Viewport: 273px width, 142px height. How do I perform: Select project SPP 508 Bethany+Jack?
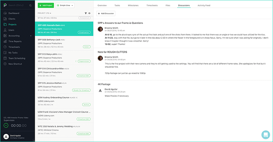point(64,43)
